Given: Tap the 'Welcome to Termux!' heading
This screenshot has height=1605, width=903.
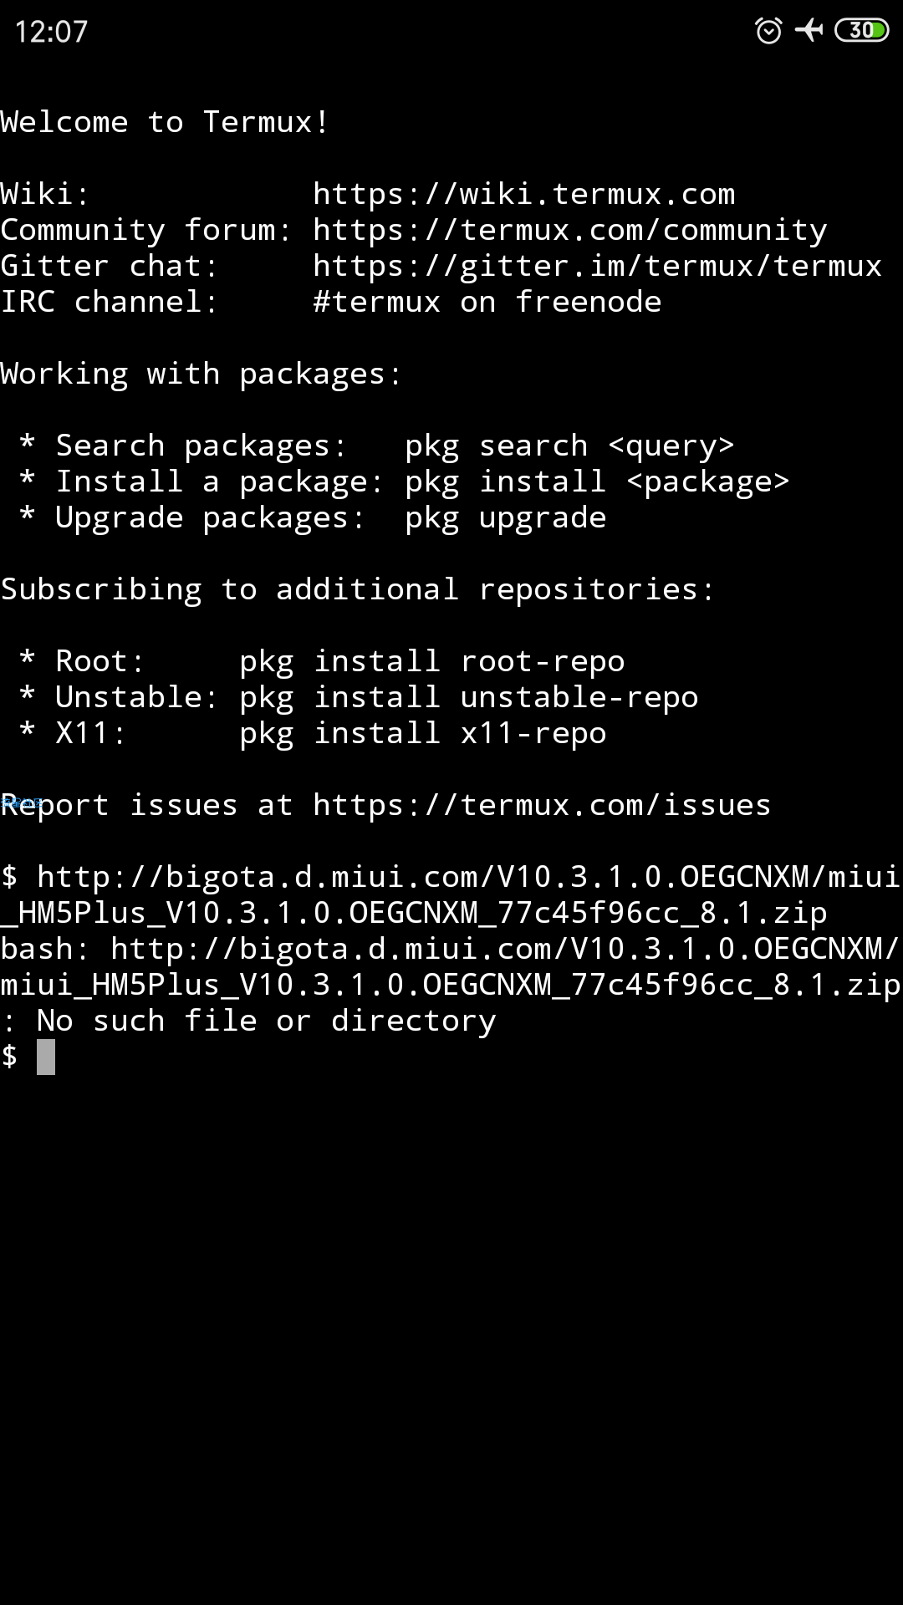Looking at the screenshot, I should tap(165, 122).
